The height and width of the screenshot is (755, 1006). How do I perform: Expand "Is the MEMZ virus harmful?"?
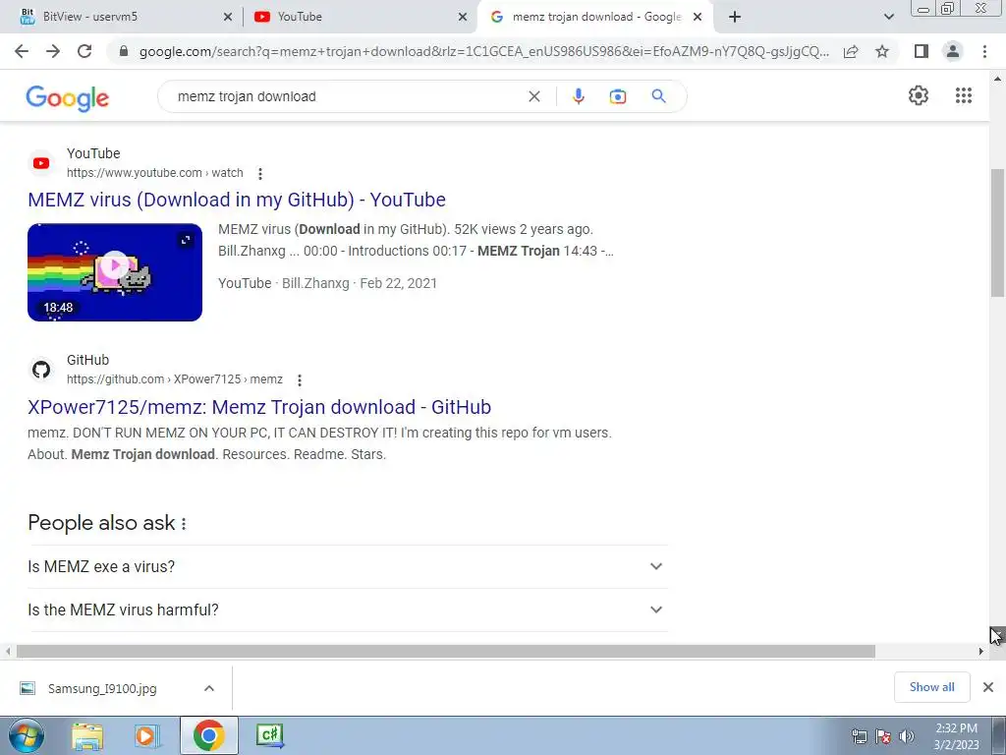tap(347, 610)
